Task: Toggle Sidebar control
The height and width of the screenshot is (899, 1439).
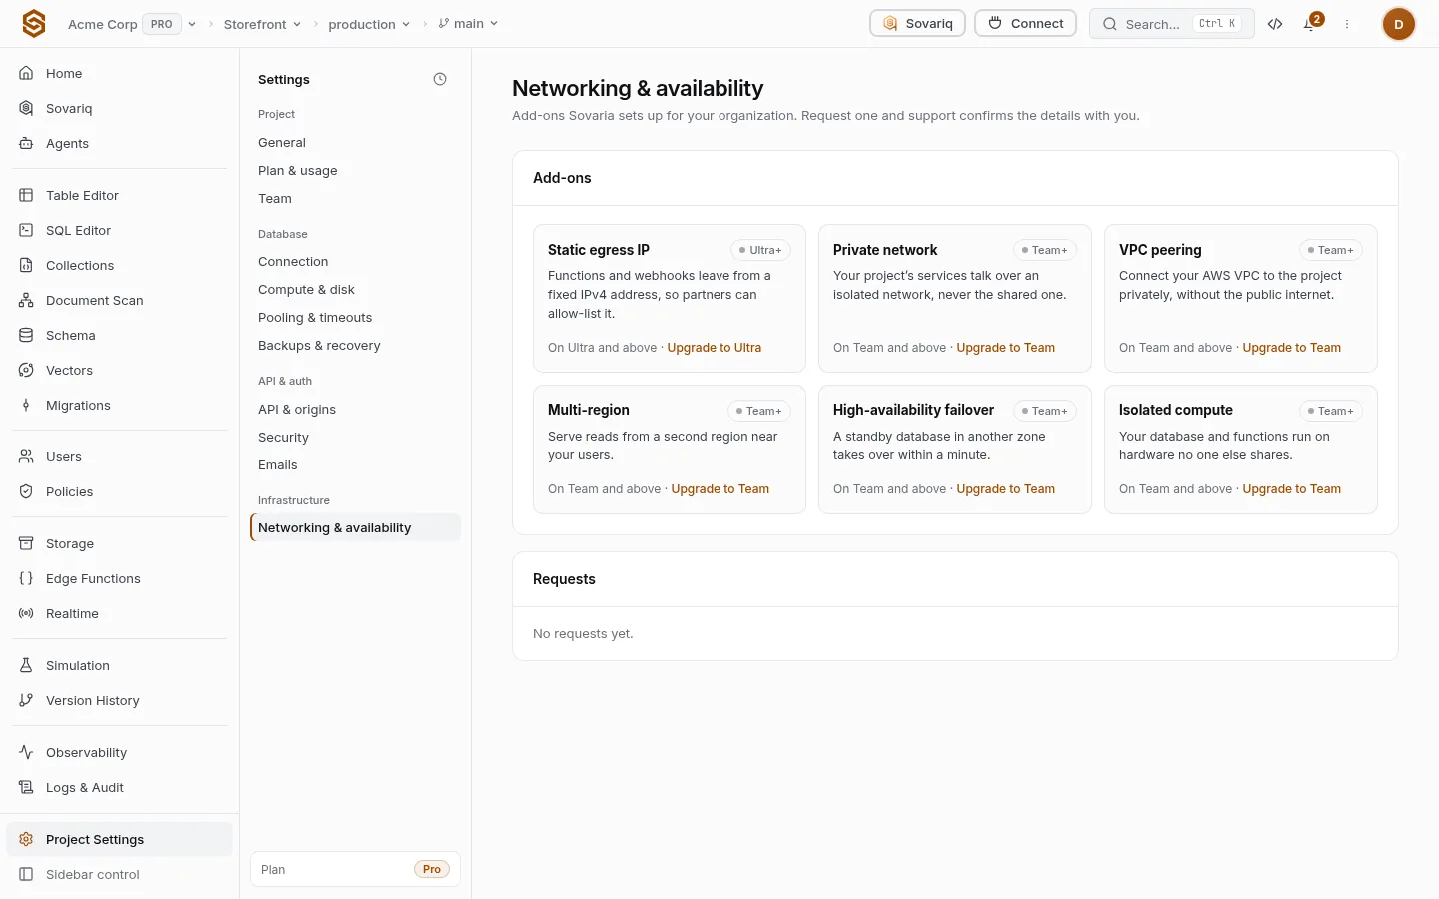Action: [x=120, y=874]
